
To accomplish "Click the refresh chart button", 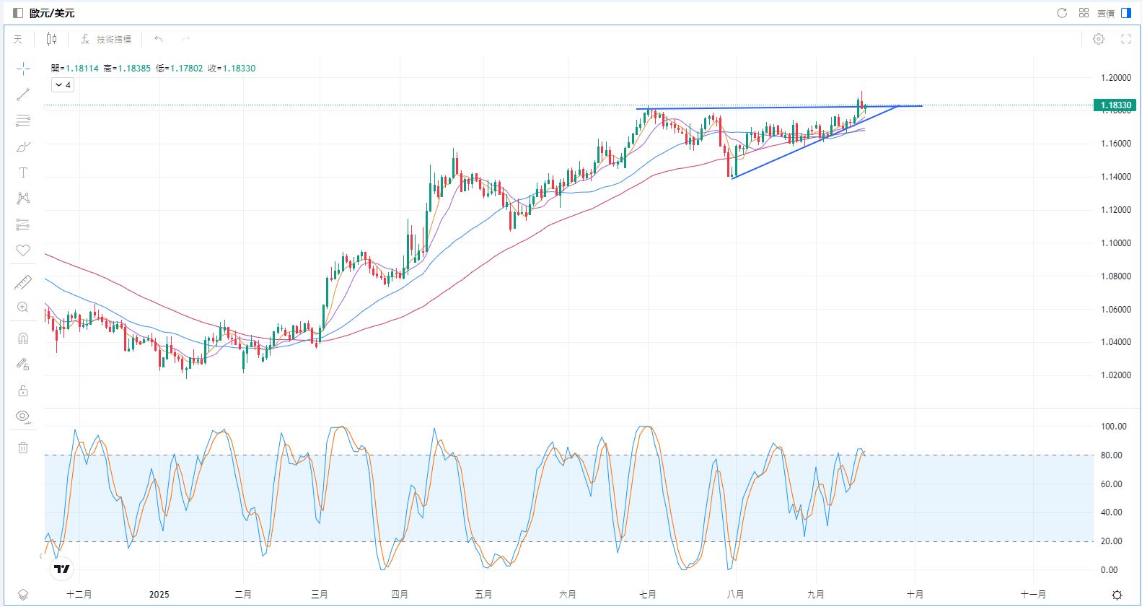I will click(x=1062, y=13).
